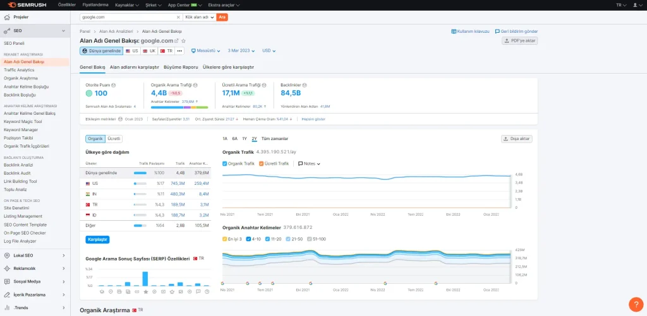Open Ekstra araçlar top menu

224,5
